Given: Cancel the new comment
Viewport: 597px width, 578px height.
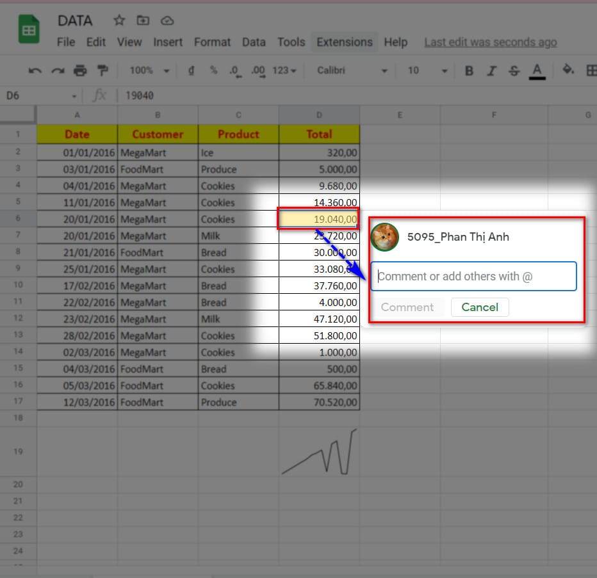Looking at the screenshot, I should 479,307.
